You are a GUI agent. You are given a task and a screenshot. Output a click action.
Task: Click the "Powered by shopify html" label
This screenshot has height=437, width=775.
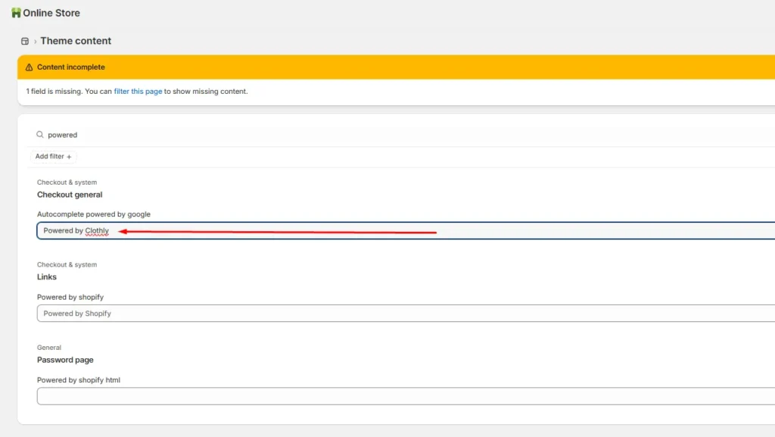(x=79, y=380)
